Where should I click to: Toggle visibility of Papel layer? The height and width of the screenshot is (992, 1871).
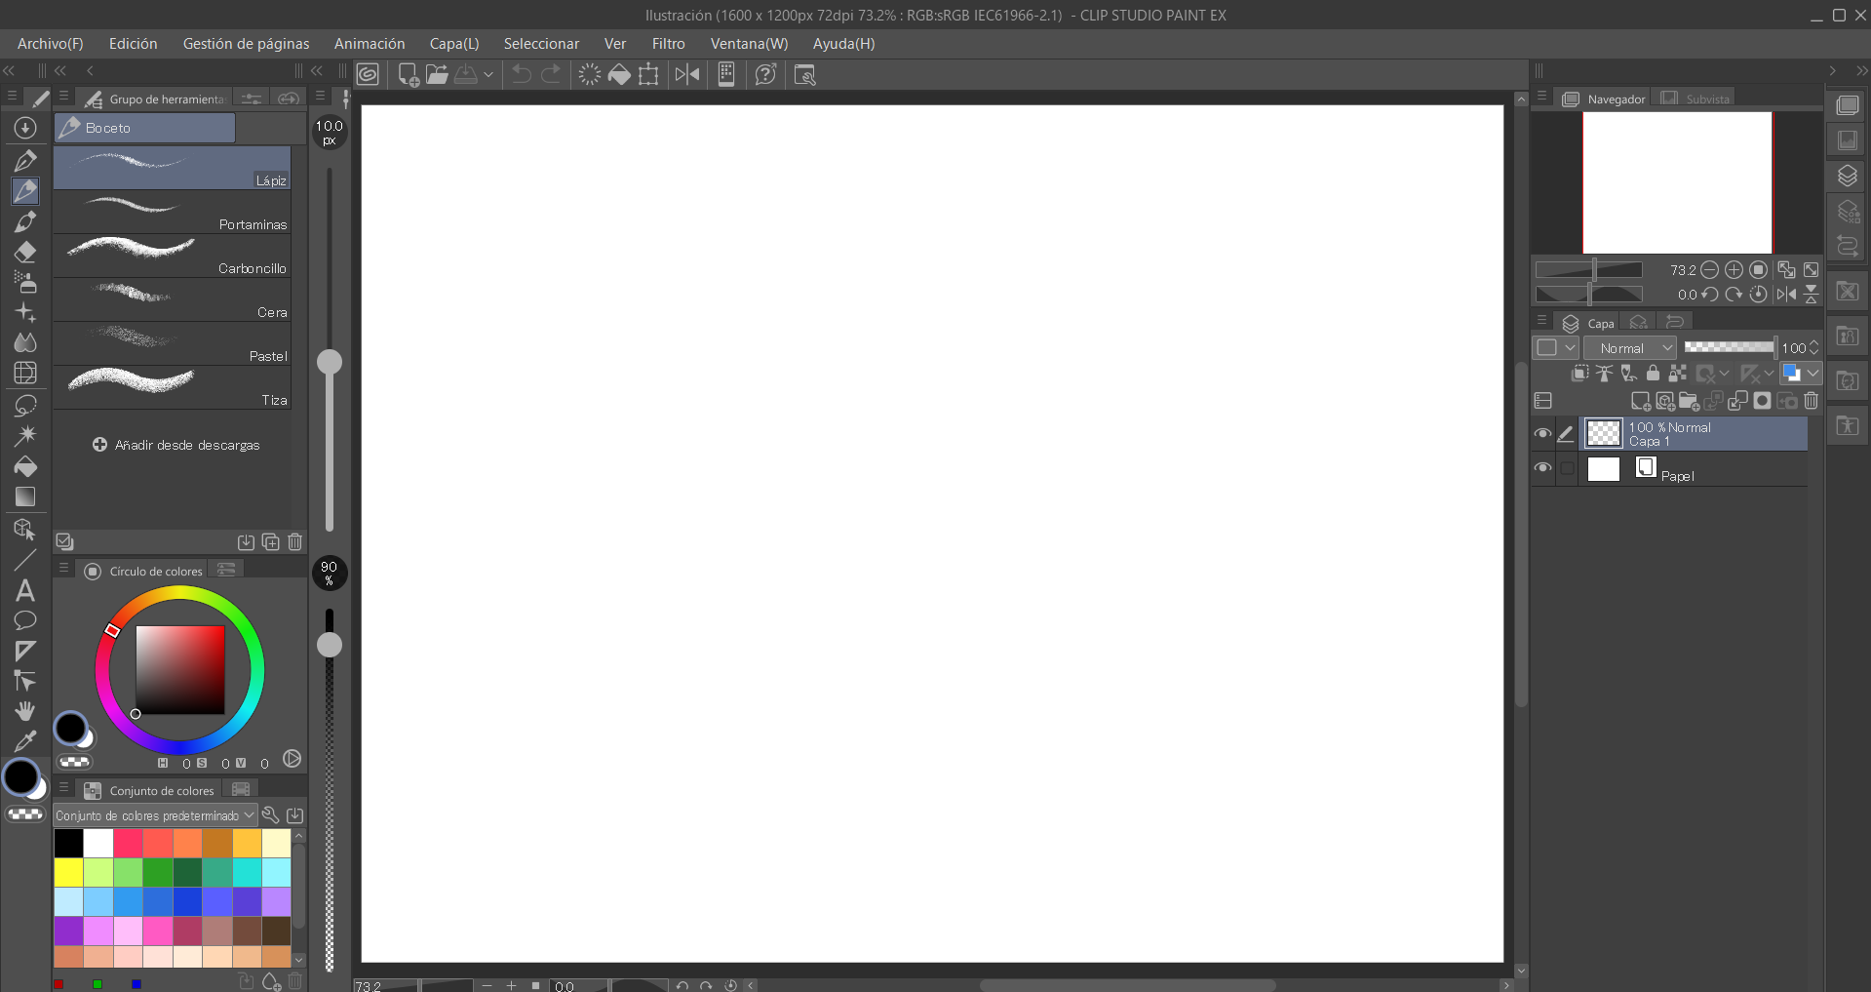(x=1542, y=468)
